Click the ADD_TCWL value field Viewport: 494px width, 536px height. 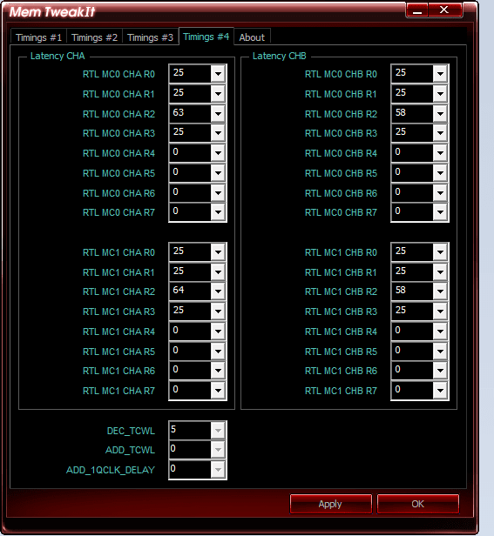coord(190,450)
